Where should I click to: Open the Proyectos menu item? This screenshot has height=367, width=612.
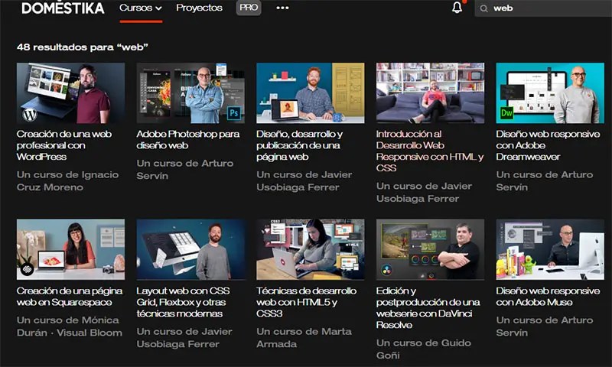pos(199,8)
